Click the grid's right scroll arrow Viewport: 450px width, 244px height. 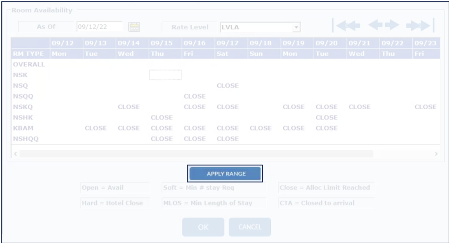click(x=436, y=154)
